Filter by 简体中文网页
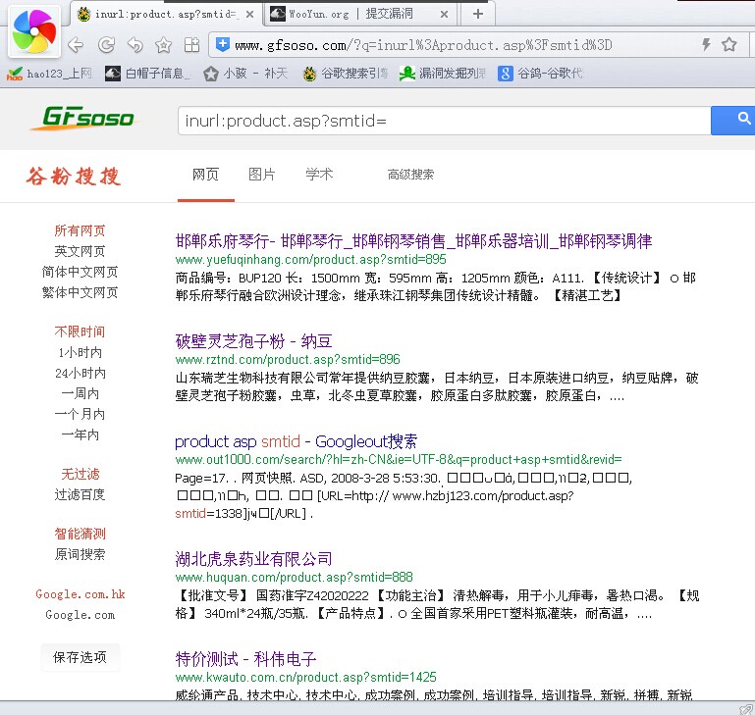 tap(80, 273)
